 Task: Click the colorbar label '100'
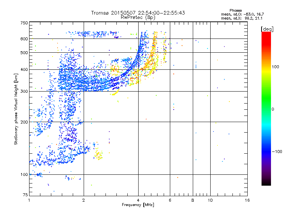point(275,67)
